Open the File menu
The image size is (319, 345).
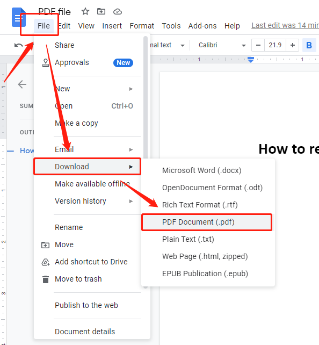(44, 26)
